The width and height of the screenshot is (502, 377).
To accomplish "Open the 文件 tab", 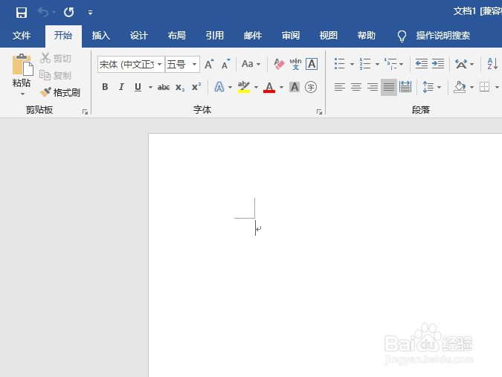I will tap(22, 35).
